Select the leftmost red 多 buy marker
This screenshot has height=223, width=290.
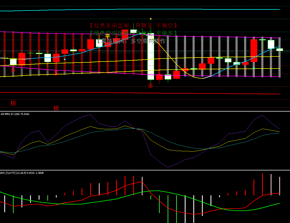pyautogui.click(x=13, y=70)
